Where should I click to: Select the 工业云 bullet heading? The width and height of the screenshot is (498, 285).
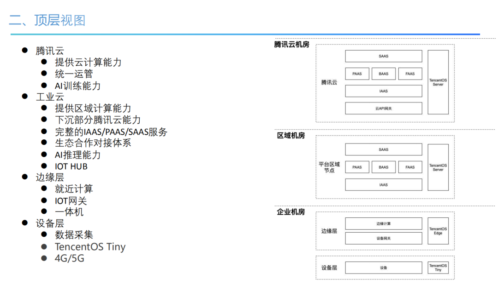click(50, 97)
